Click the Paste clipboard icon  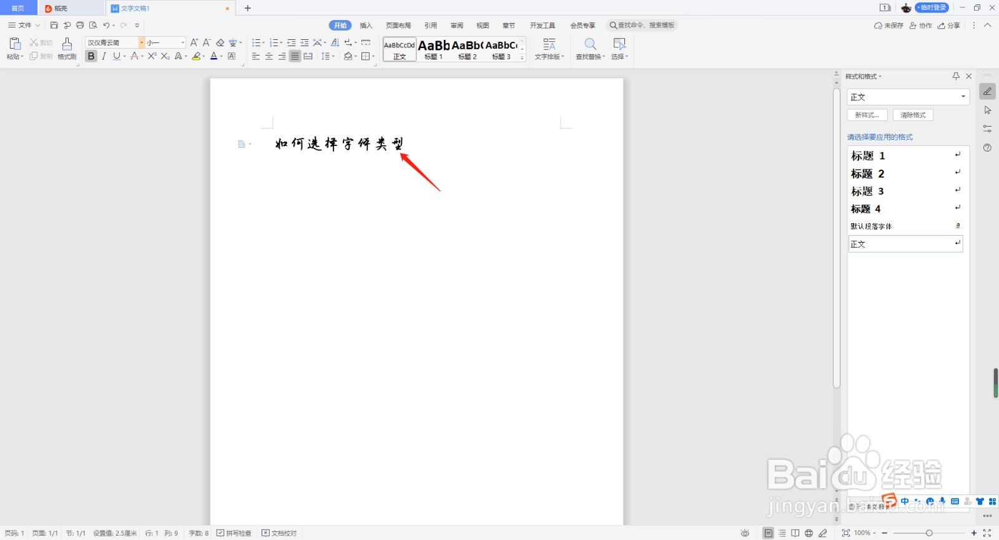click(15, 44)
